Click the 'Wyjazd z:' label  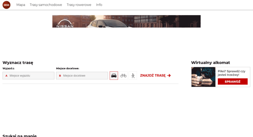(x=8, y=68)
